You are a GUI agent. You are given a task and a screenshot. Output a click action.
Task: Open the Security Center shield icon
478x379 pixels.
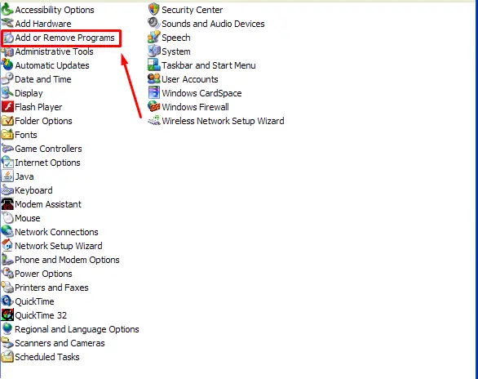pyautogui.click(x=154, y=10)
